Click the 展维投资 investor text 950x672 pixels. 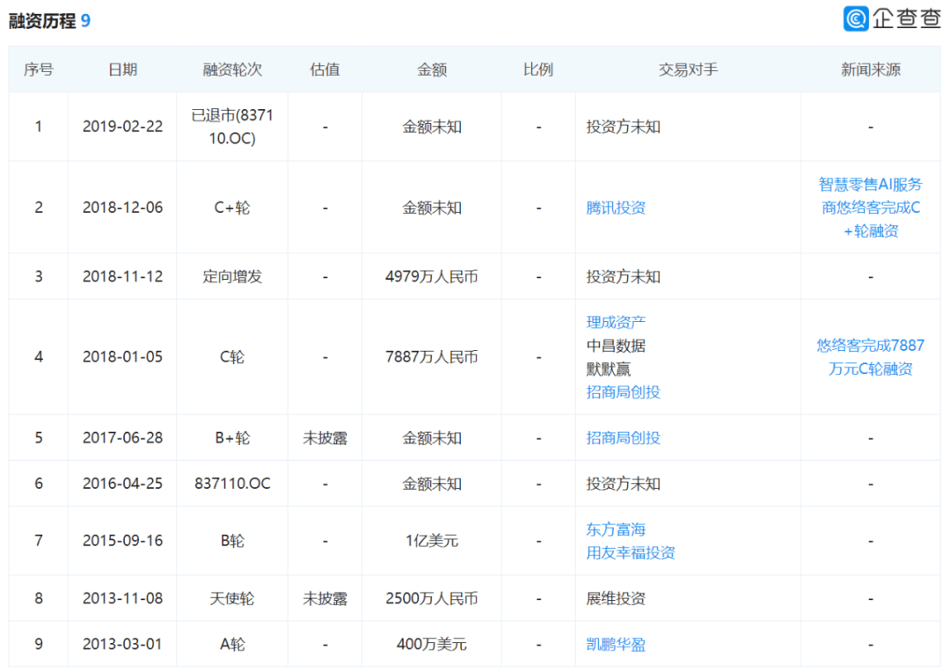pos(616,599)
